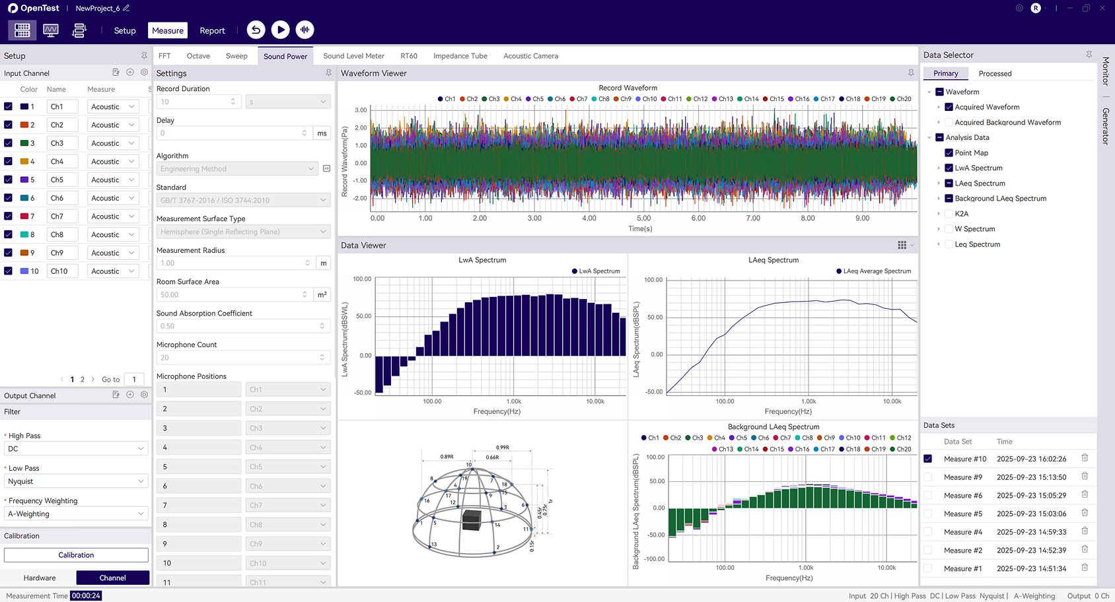Toggle the Point Map checkbox
The height and width of the screenshot is (602, 1115).
949,153
